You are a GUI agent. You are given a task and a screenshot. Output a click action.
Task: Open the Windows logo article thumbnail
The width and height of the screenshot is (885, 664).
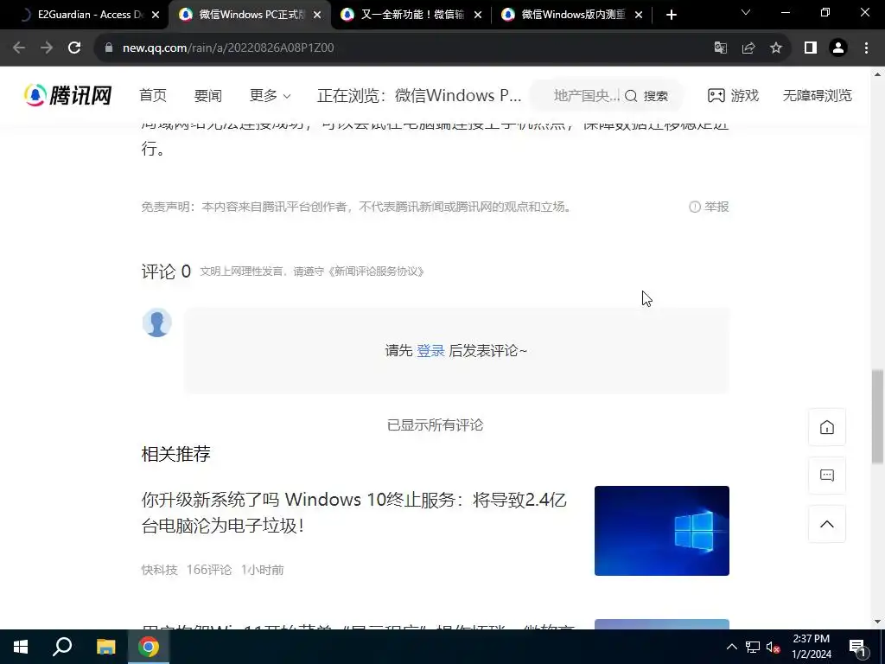click(x=661, y=531)
